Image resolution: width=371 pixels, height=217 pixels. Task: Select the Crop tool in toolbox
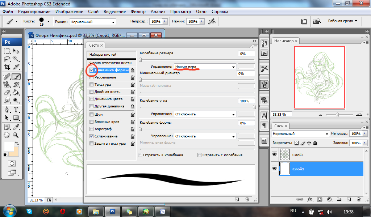7,67
